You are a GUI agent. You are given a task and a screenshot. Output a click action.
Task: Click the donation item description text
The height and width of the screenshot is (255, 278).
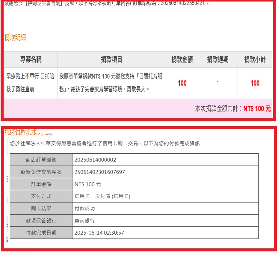pos(111,83)
